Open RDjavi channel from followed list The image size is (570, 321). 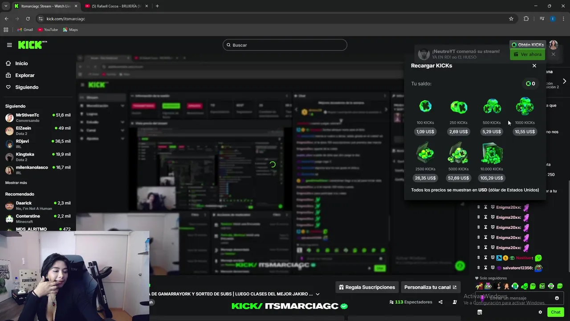(38, 144)
